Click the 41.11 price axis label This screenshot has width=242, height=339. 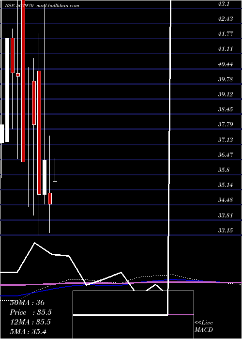[226, 49]
